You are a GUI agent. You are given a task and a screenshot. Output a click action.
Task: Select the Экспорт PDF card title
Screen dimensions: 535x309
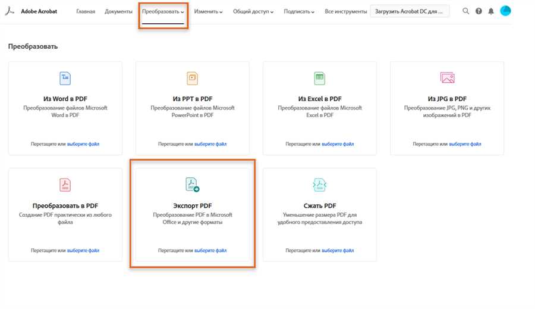(193, 206)
